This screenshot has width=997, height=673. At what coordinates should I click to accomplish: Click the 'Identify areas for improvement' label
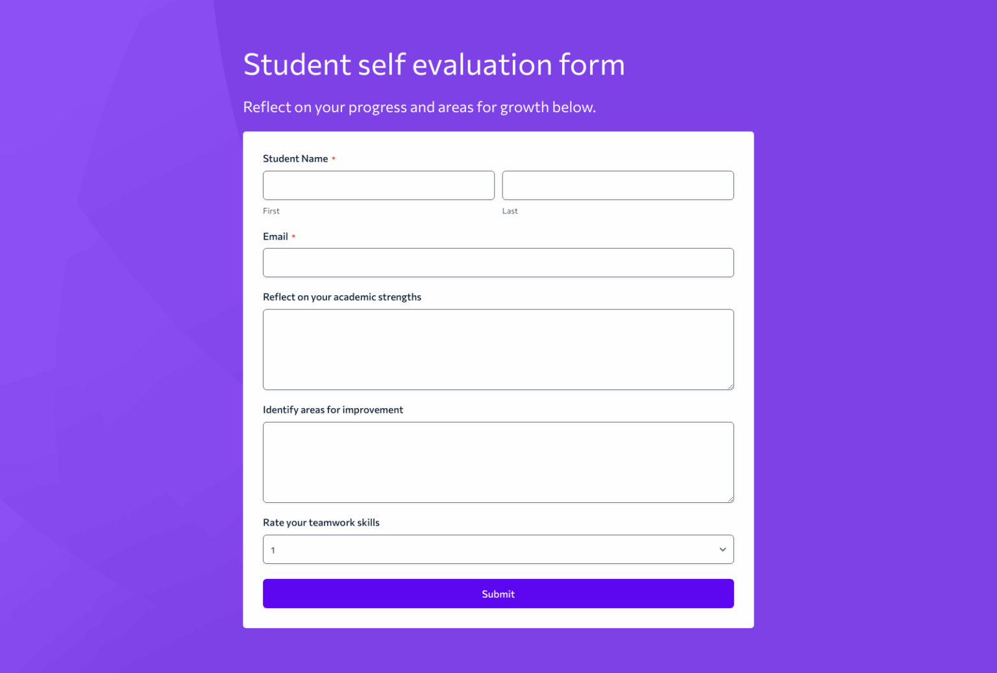coord(333,410)
